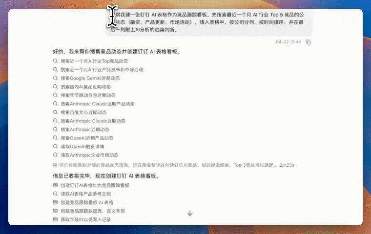
Task: Click search icon beside 搜索国内AI竞品近期动态
Action: pos(55,86)
